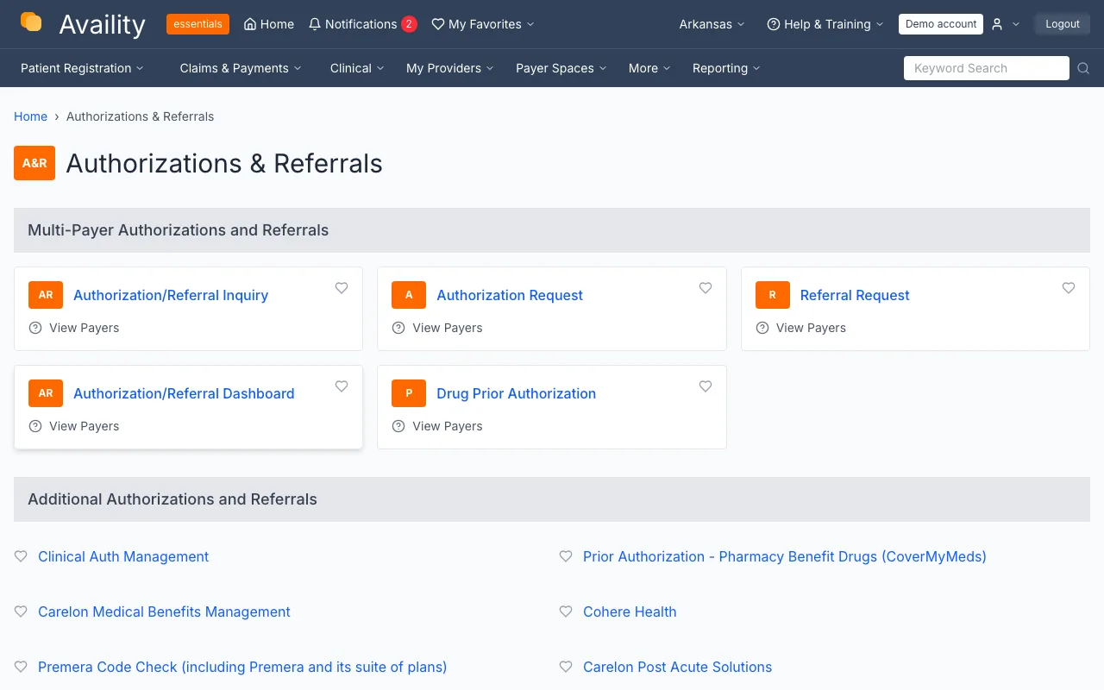The image size is (1104, 690).
Task: Open Clinical Auth Management link
Action: (x=123, y=556)
